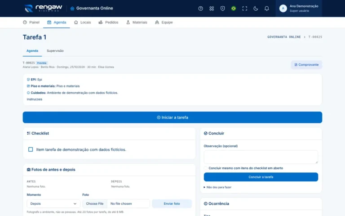Click the Choose File button
Image resolution: width=345 pixels, height=216 pixels.
click(95, 204)
